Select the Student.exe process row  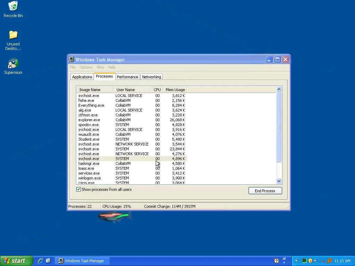point(132,139)
